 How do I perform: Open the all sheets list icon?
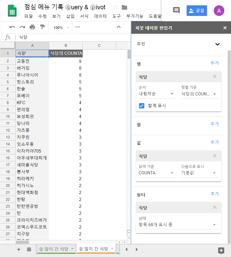(x=29, y=249)
